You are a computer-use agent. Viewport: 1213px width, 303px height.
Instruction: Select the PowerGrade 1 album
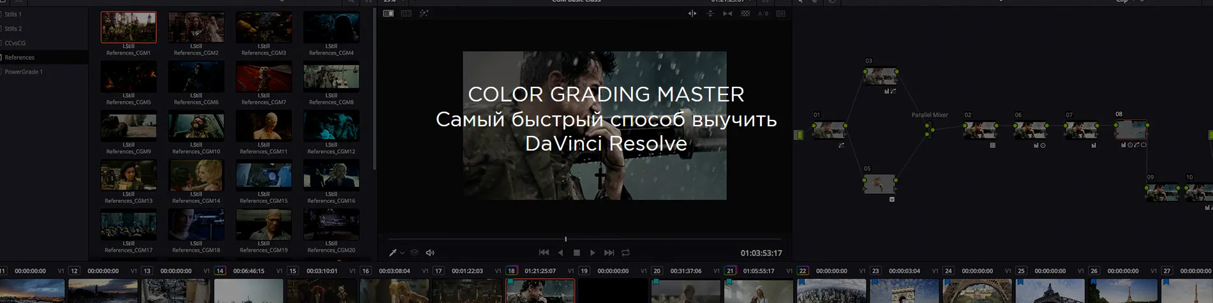tap(24, 72)
